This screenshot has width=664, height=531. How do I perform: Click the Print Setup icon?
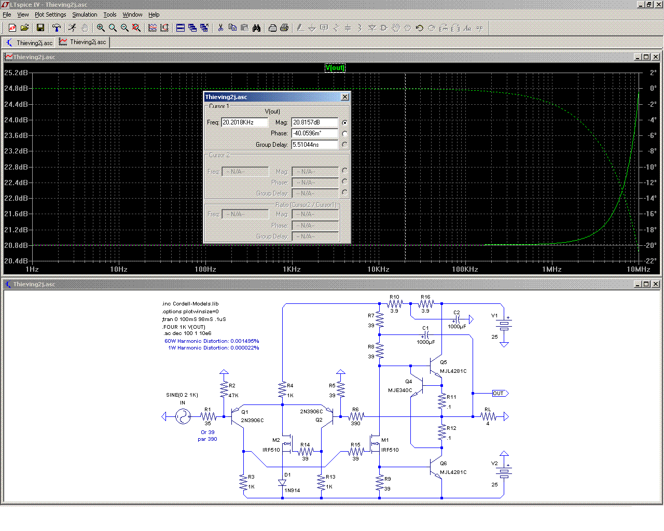tap(272, 28)
